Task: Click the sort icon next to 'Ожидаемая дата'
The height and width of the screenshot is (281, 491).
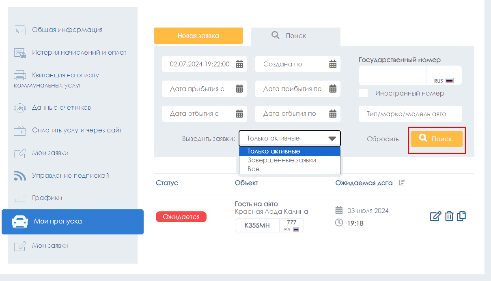Action: coord(401,183)
